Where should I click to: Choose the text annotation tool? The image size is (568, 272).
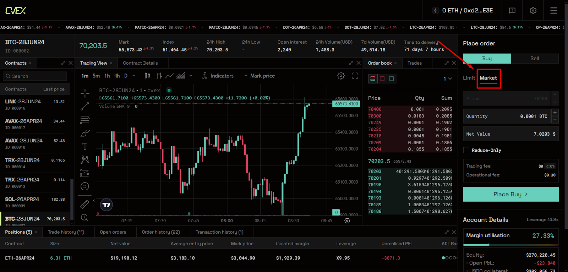tap(85, 146)
